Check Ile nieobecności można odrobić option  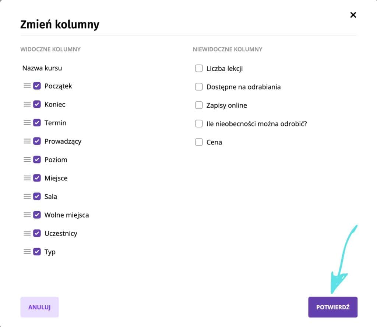pyautogui.click(x=199, y=123)
